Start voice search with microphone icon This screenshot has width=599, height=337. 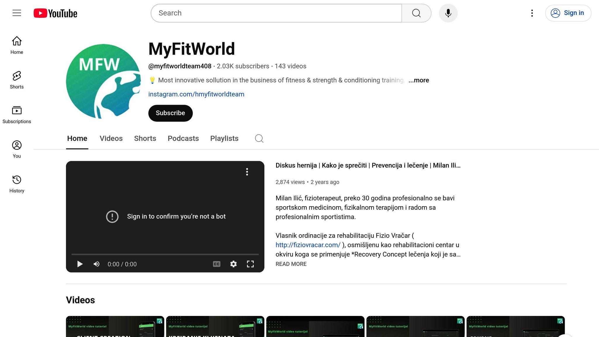click(x=448, y=13)
